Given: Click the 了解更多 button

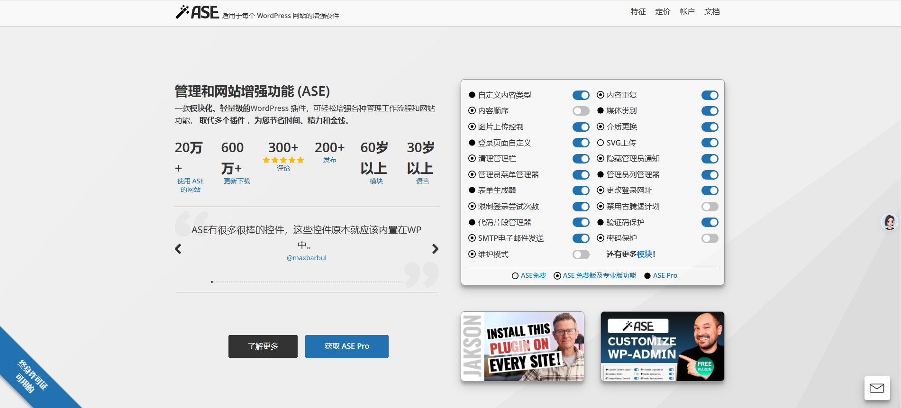Looking at the screenshot, I should (x=263, y=346).
